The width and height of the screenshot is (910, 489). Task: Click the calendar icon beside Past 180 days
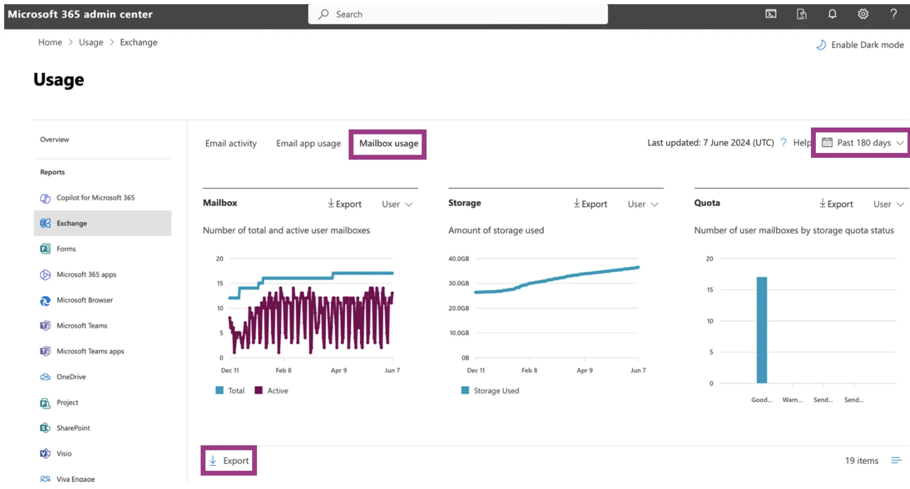click(x=827, y=142)
